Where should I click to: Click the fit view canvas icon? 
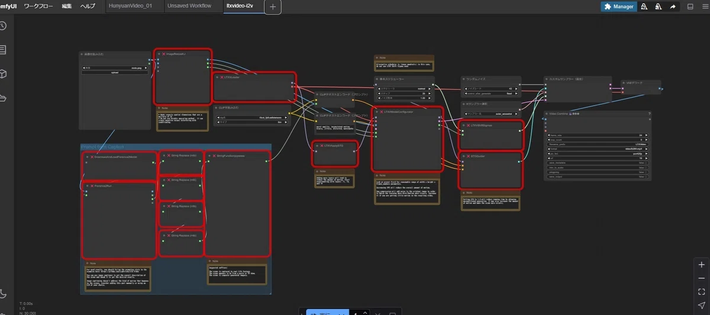[x=702, y=292]
